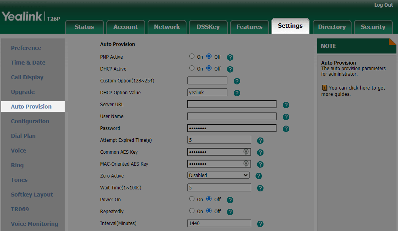Click in the User Name field

pos(232,116)
